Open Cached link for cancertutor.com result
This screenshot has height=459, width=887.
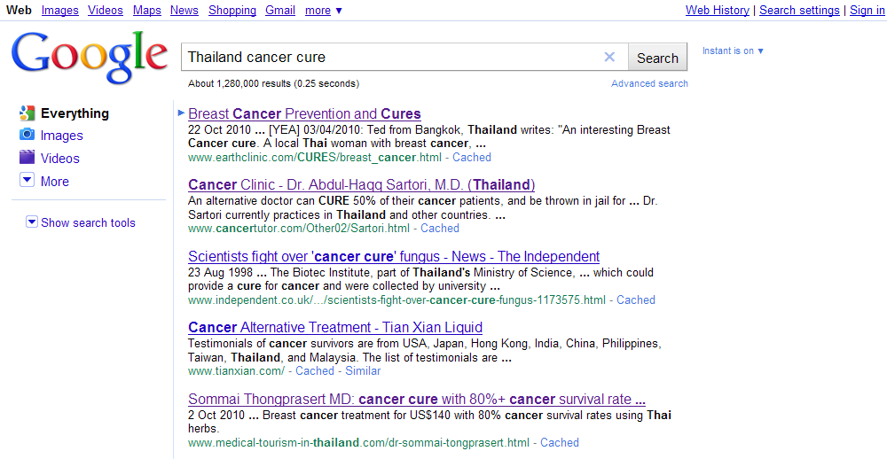(x=440, y=228)
